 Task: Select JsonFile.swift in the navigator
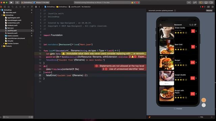point(12,31)
